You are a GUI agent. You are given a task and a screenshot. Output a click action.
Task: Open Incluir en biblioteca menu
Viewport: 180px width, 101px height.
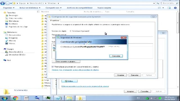(x=30, y=8)
